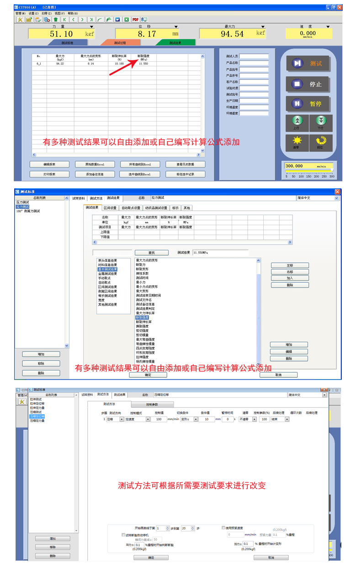Switch to the 区间设置 tab
Viewport: 361px width, 571px height.
click(x=110, y=208)
